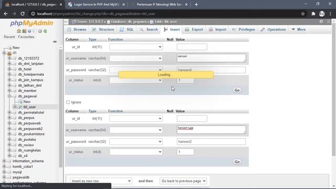Expand db_12183372 database node

point(9,58)
